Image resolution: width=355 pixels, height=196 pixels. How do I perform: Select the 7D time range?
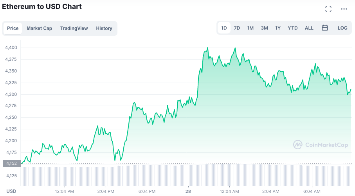237,28
